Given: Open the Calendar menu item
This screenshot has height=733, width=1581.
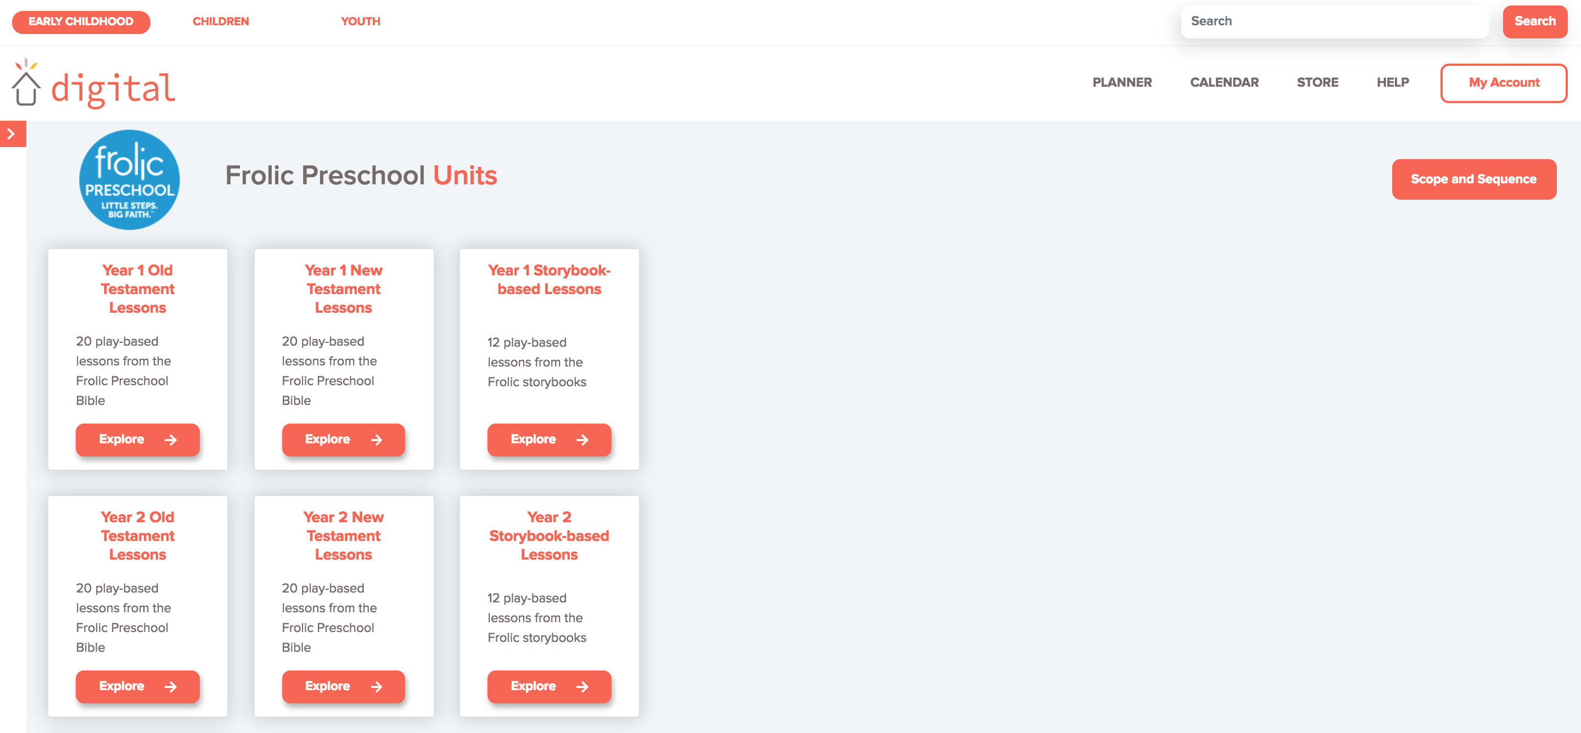Looking at the screenshot, I should pos(1224,82).
